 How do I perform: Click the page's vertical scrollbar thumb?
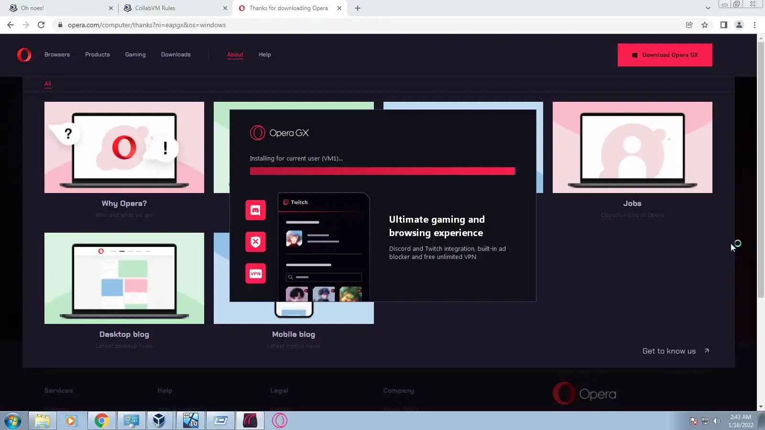click(x=761, y=170)
